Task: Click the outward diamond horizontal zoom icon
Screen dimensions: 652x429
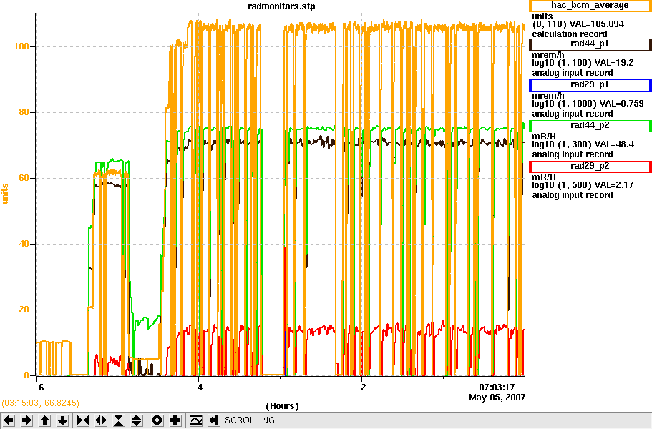Action: 101,420
